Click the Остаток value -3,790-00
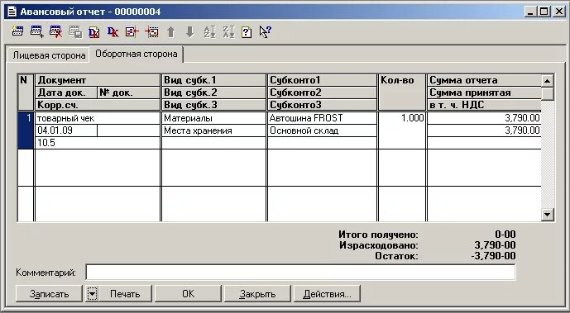This screenshot has height=313, width=570. pos(493,256)
